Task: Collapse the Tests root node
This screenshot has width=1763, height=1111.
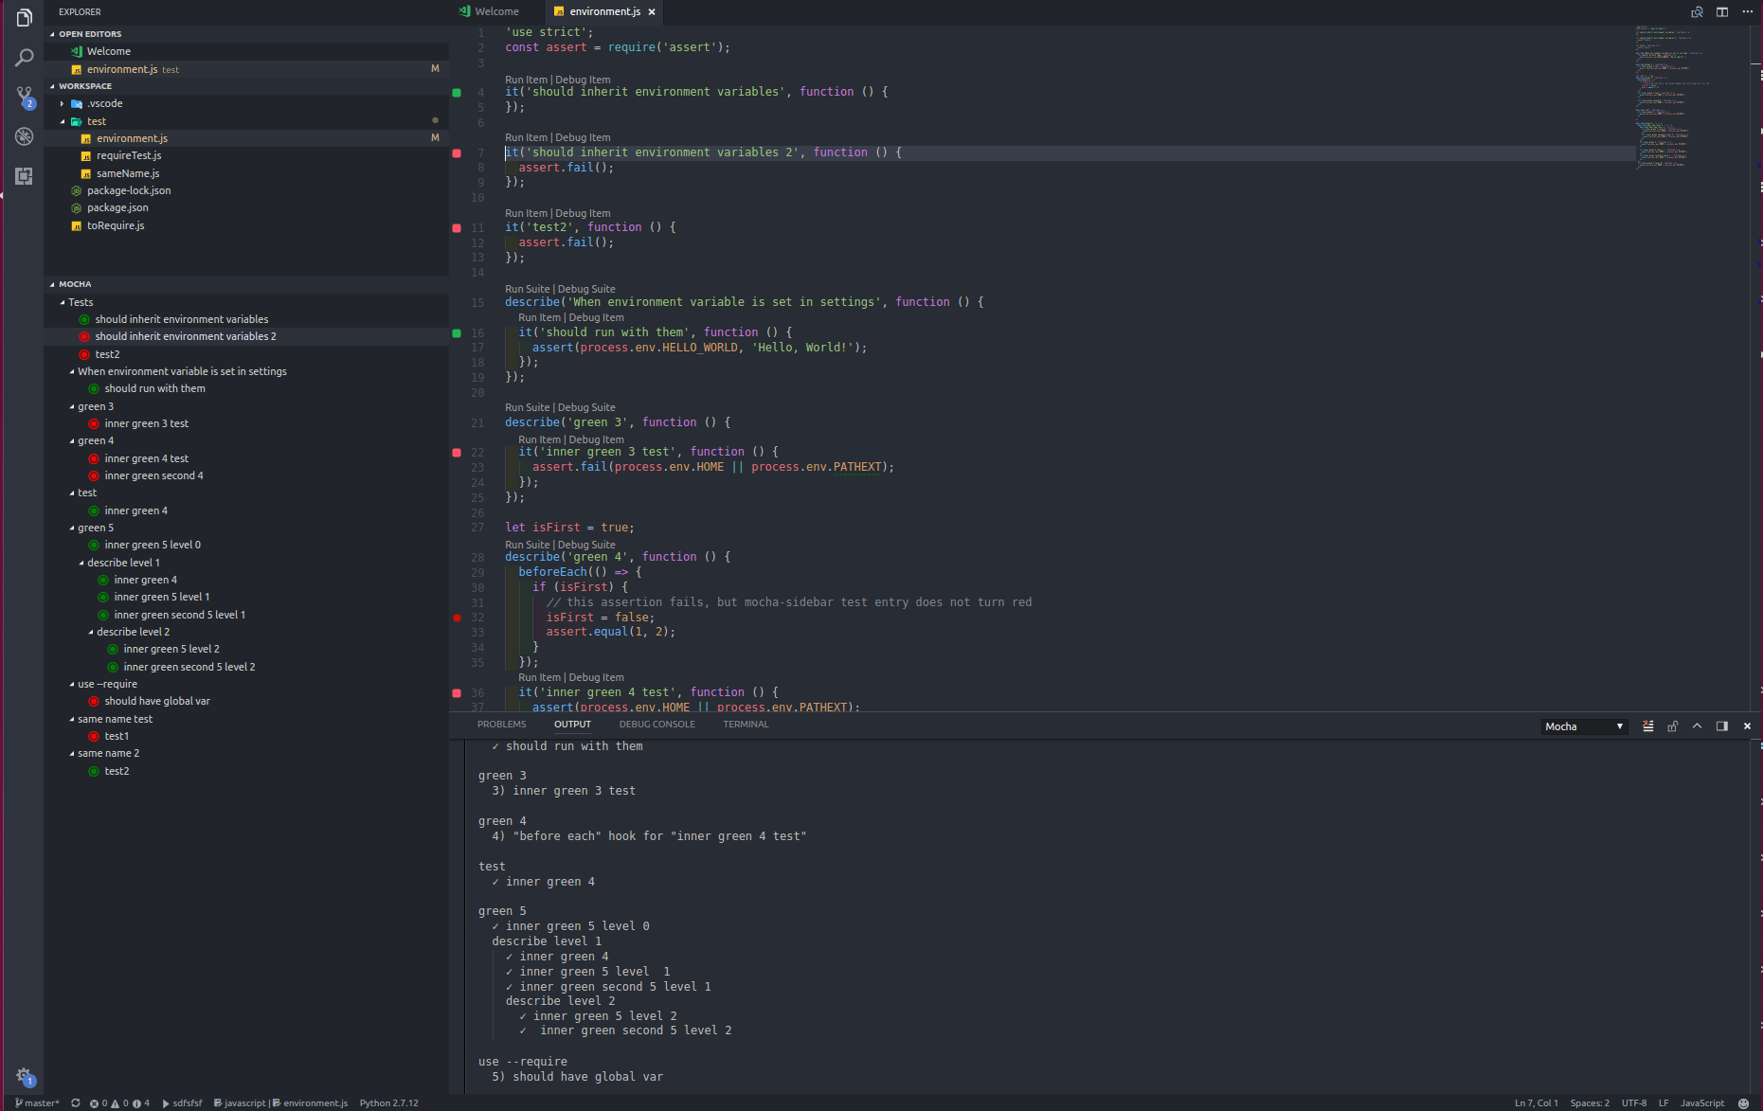Action: tap(63, 302)
